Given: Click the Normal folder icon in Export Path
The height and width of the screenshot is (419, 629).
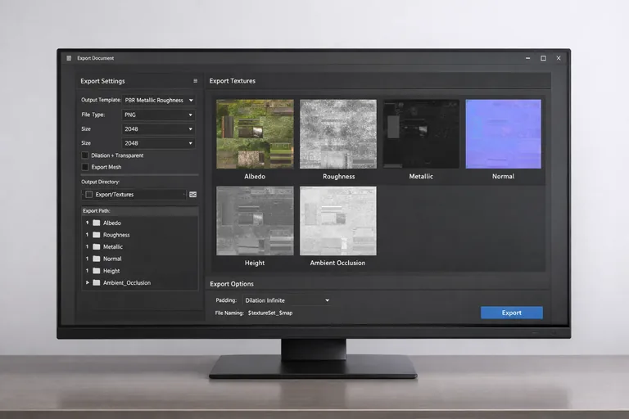Looking at the screenshot, I should click(97, 259).
